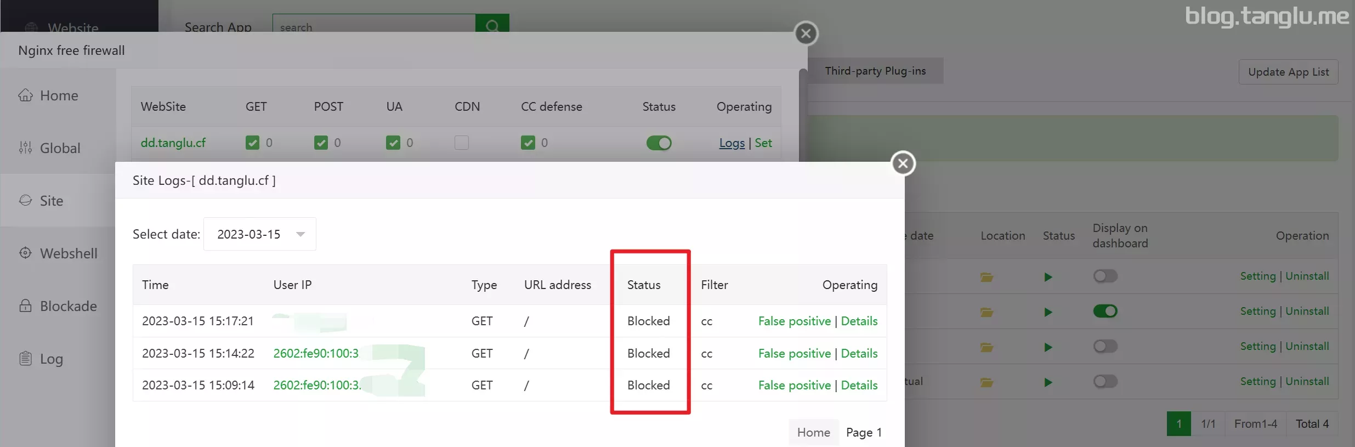This screenshot has height=447, width=1355.
Task: Open the Log clipboard icon
Action: [25, 359]
